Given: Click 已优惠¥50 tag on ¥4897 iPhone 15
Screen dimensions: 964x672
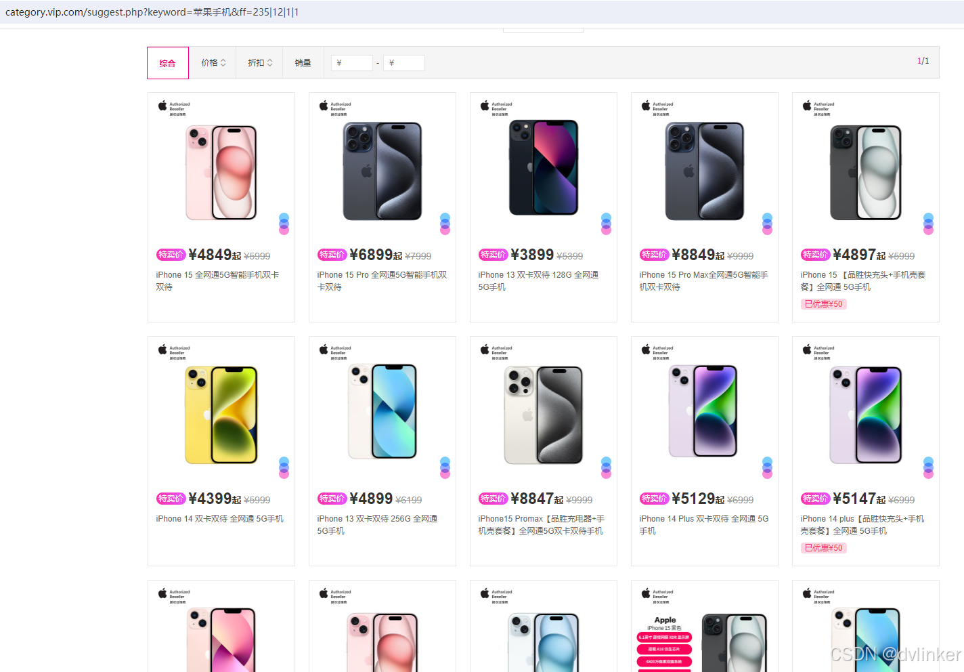Looking at the screenshot, I should tap(823, 304).
